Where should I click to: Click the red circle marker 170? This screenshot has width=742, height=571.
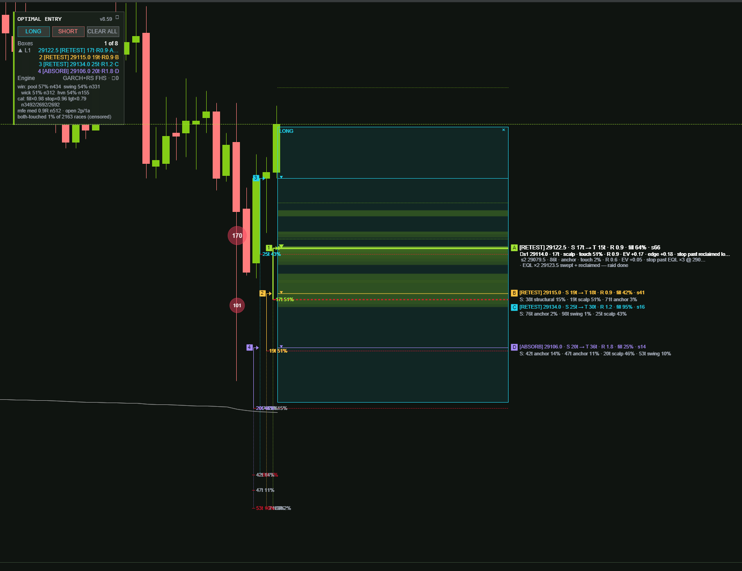[237, 236]
